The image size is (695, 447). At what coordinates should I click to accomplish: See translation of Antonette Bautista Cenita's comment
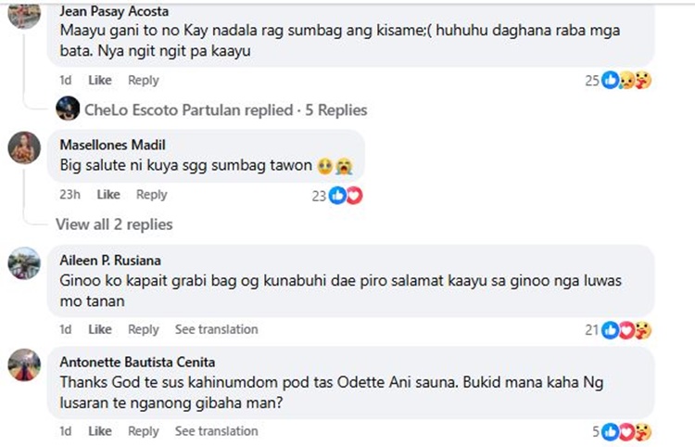[216, 431]
